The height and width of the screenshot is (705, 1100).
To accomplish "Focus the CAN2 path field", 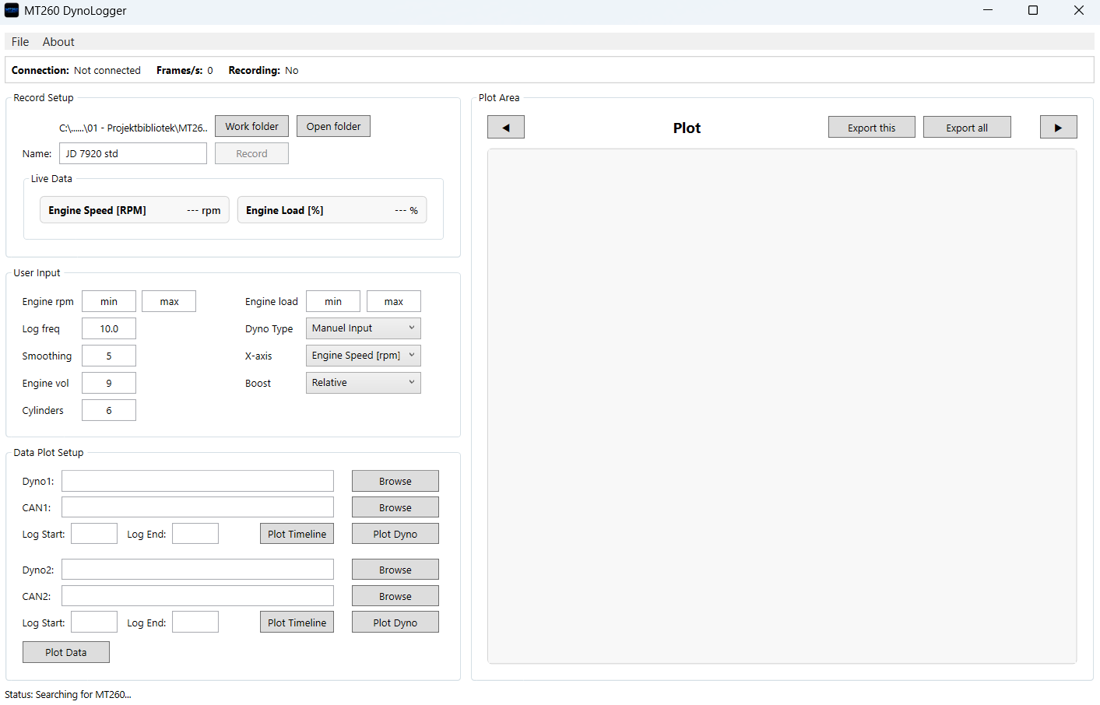I will (198, 596).
